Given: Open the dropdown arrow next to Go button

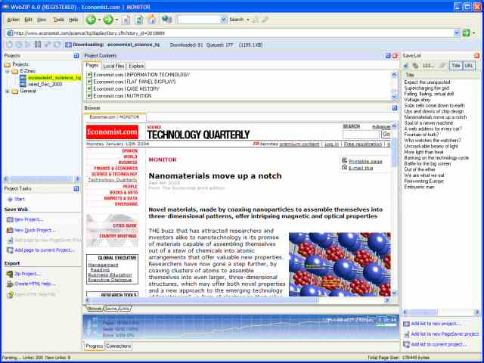Looking at the screenshot, I should click(x=474, y=33).
